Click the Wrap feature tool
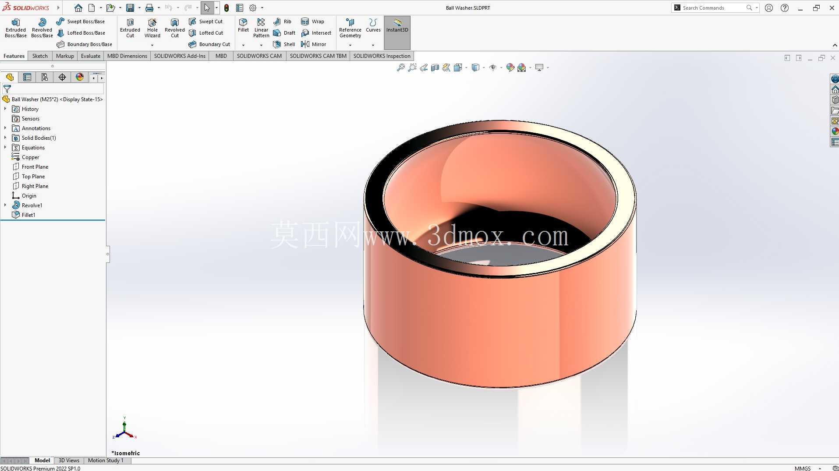 (313, 21)
